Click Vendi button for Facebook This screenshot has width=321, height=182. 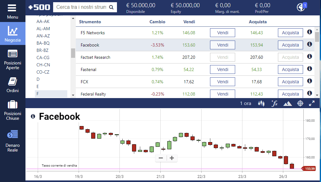(223, 45)
